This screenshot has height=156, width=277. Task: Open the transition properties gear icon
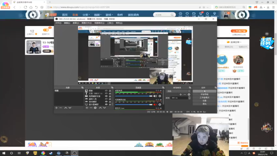[189, 94]
